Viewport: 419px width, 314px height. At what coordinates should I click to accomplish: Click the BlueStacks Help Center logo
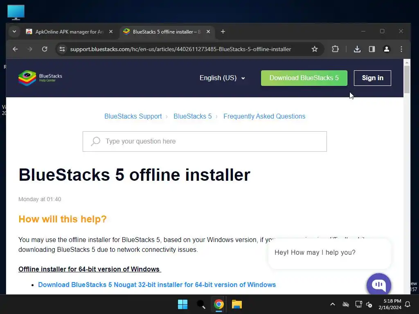(40, 78)
